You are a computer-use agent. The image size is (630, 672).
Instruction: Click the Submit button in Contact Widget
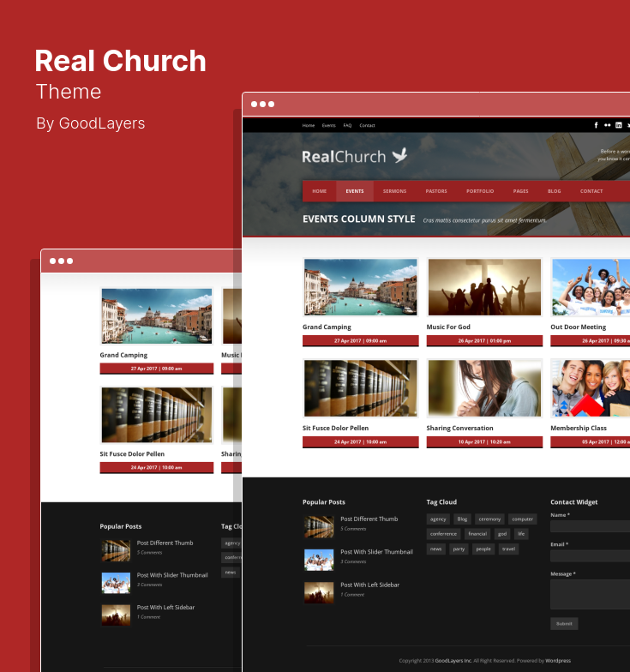[564, 624]
